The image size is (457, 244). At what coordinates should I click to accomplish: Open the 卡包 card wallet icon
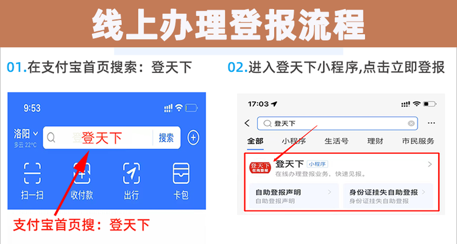tap(181, 173)
